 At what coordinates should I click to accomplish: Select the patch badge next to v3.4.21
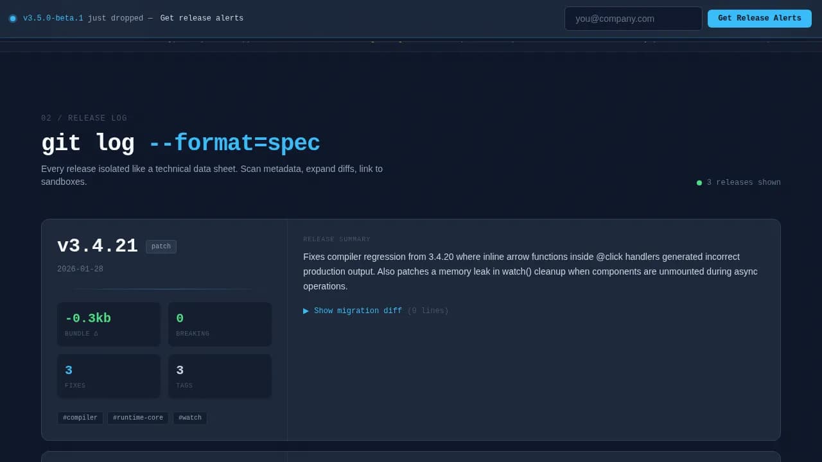[x=161, y=246]
